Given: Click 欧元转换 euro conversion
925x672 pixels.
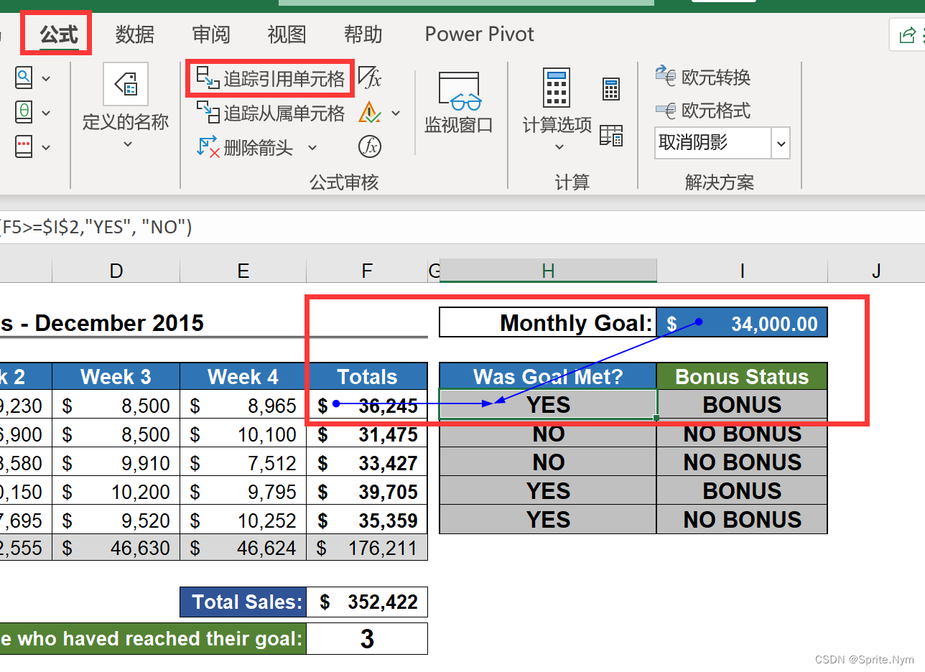Looking at the screenshot, I should [703, 77].
